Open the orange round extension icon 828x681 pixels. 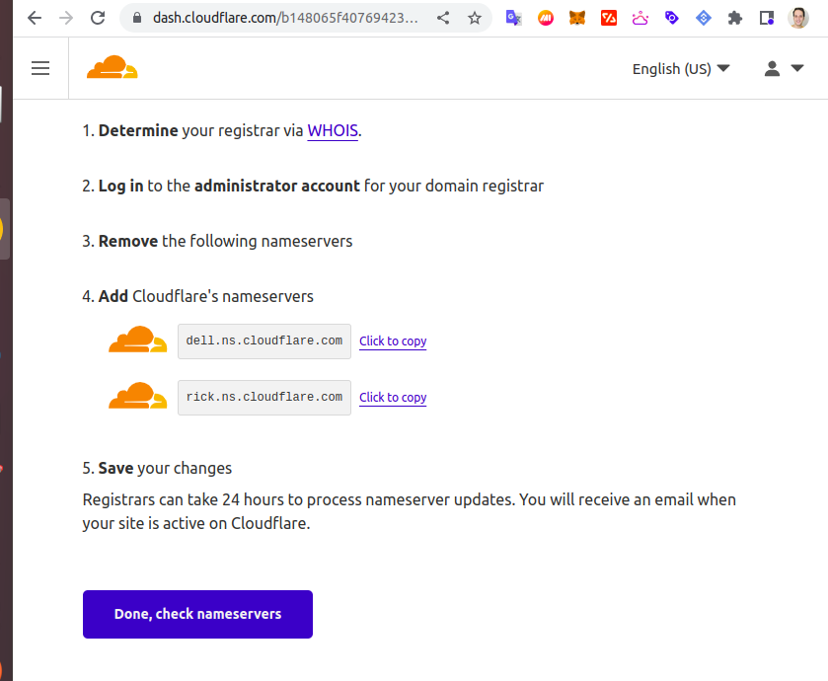pyautogui.click(x=546, y=19)
